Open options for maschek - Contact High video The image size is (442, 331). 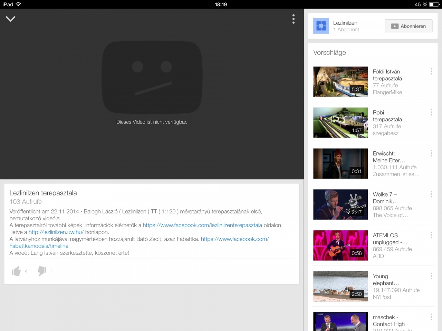point(431,317)
